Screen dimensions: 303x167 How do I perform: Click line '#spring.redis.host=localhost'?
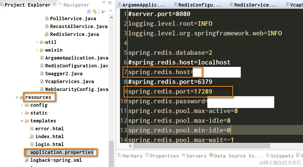tap(179, 62)
